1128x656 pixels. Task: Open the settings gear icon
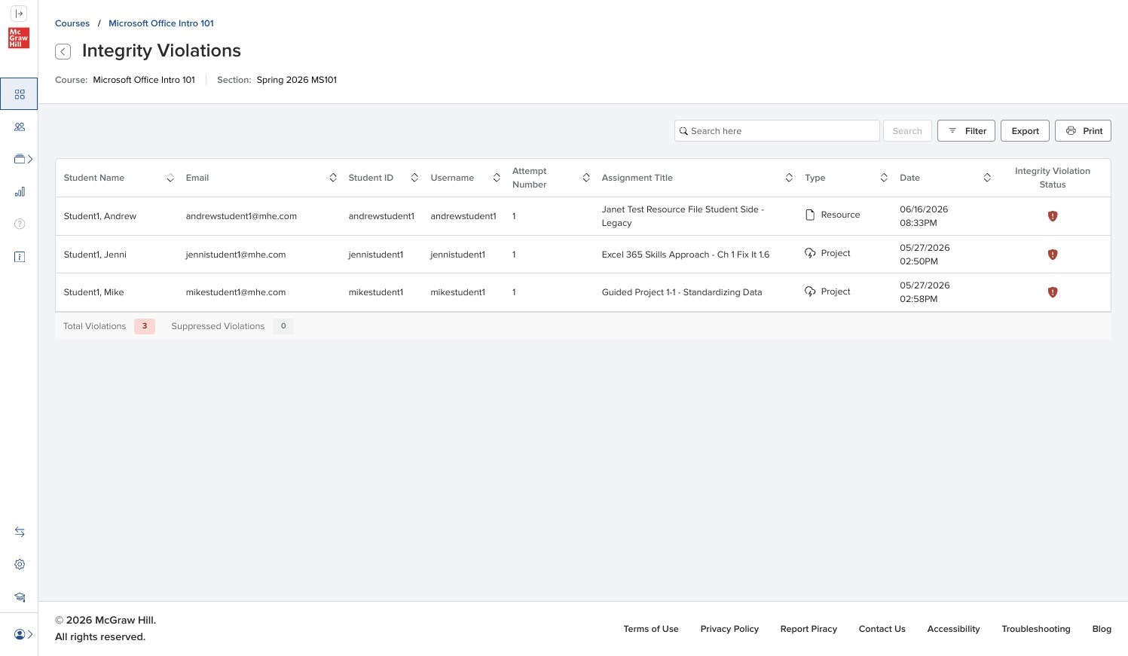(20, 564)
